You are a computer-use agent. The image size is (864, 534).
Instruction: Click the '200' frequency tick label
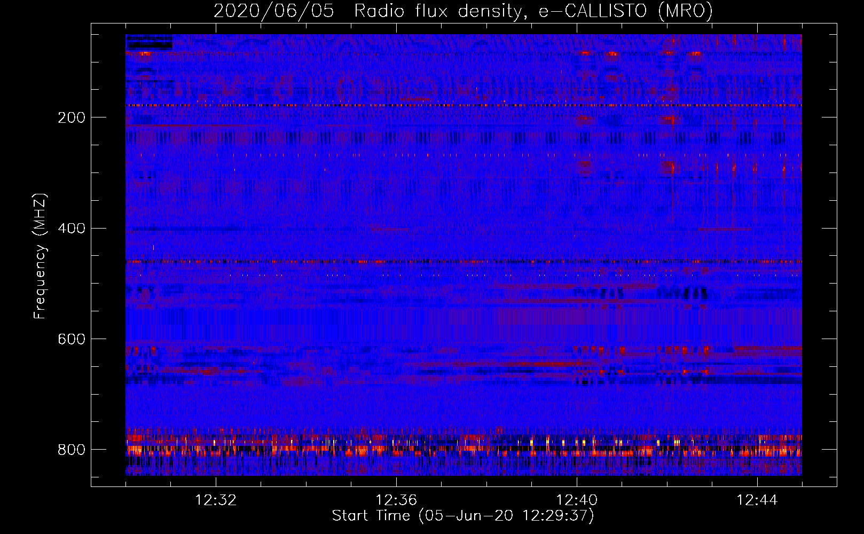(x=72, y=117)
